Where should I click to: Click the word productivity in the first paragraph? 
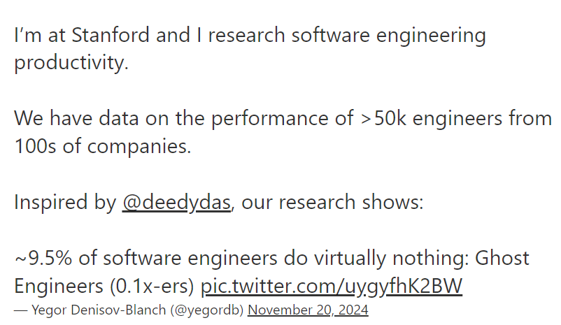point(70,63)
